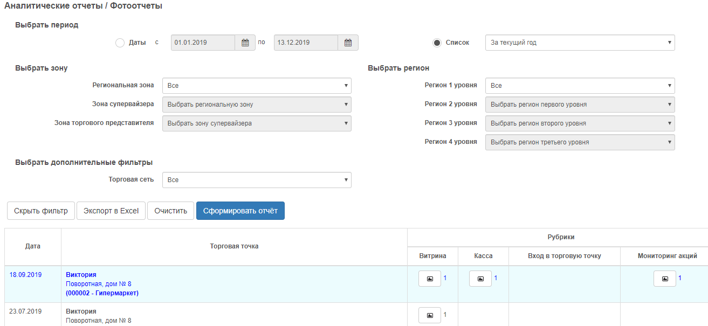Screen dimensions: 708x326
Task: Open the start date calendar picker
Action: coord(245,43)
